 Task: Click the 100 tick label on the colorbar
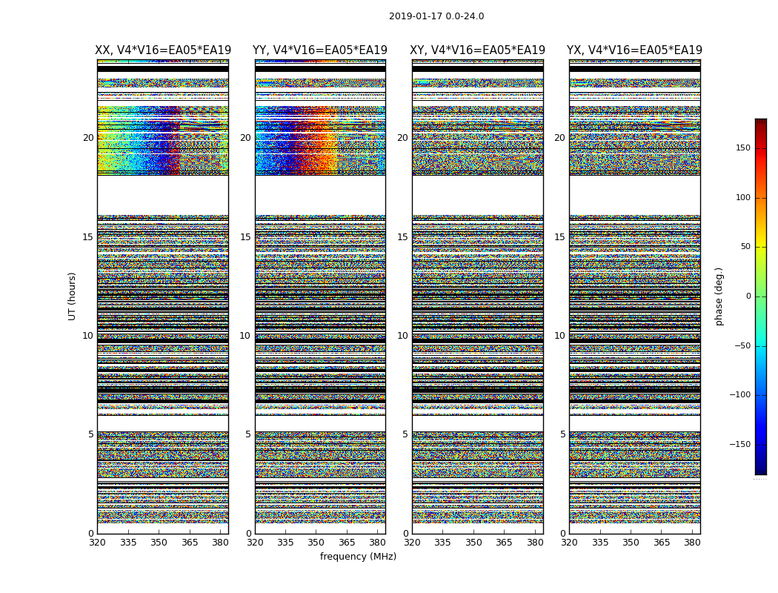tap(742, 197)
